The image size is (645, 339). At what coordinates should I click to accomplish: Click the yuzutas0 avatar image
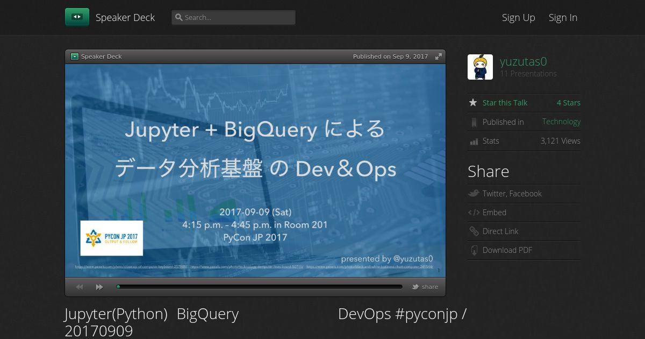point(480,67)
